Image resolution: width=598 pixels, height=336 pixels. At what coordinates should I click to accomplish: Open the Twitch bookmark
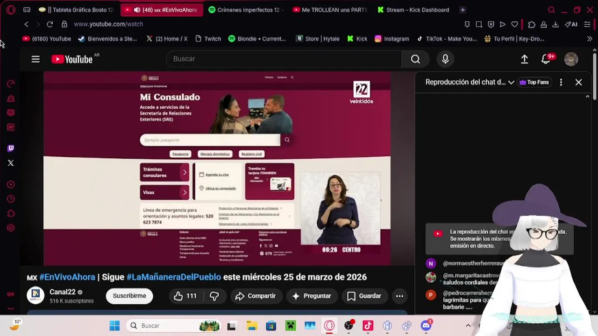click(208, 39)
